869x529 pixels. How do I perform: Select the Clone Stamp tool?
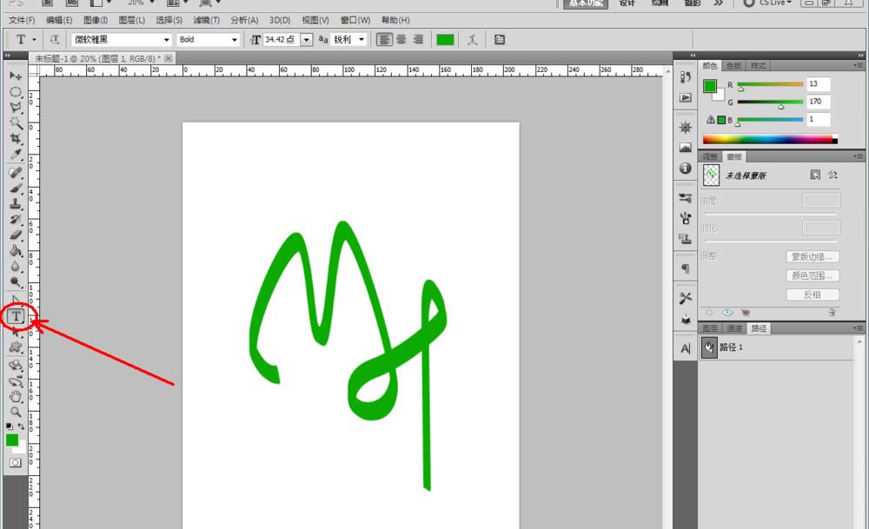(16, 204)
